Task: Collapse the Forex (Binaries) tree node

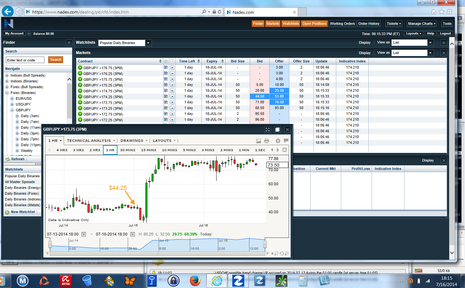Action: tap(7, 93)
